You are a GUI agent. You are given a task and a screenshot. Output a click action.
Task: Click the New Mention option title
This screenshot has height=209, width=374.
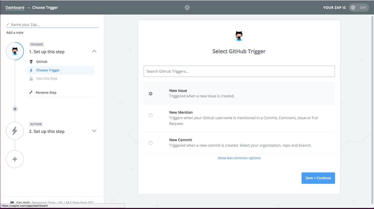coord(181,112)
